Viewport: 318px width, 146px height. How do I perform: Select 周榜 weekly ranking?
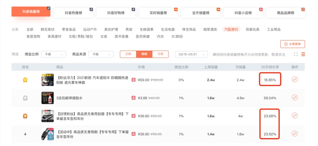[x=144, y=54]
